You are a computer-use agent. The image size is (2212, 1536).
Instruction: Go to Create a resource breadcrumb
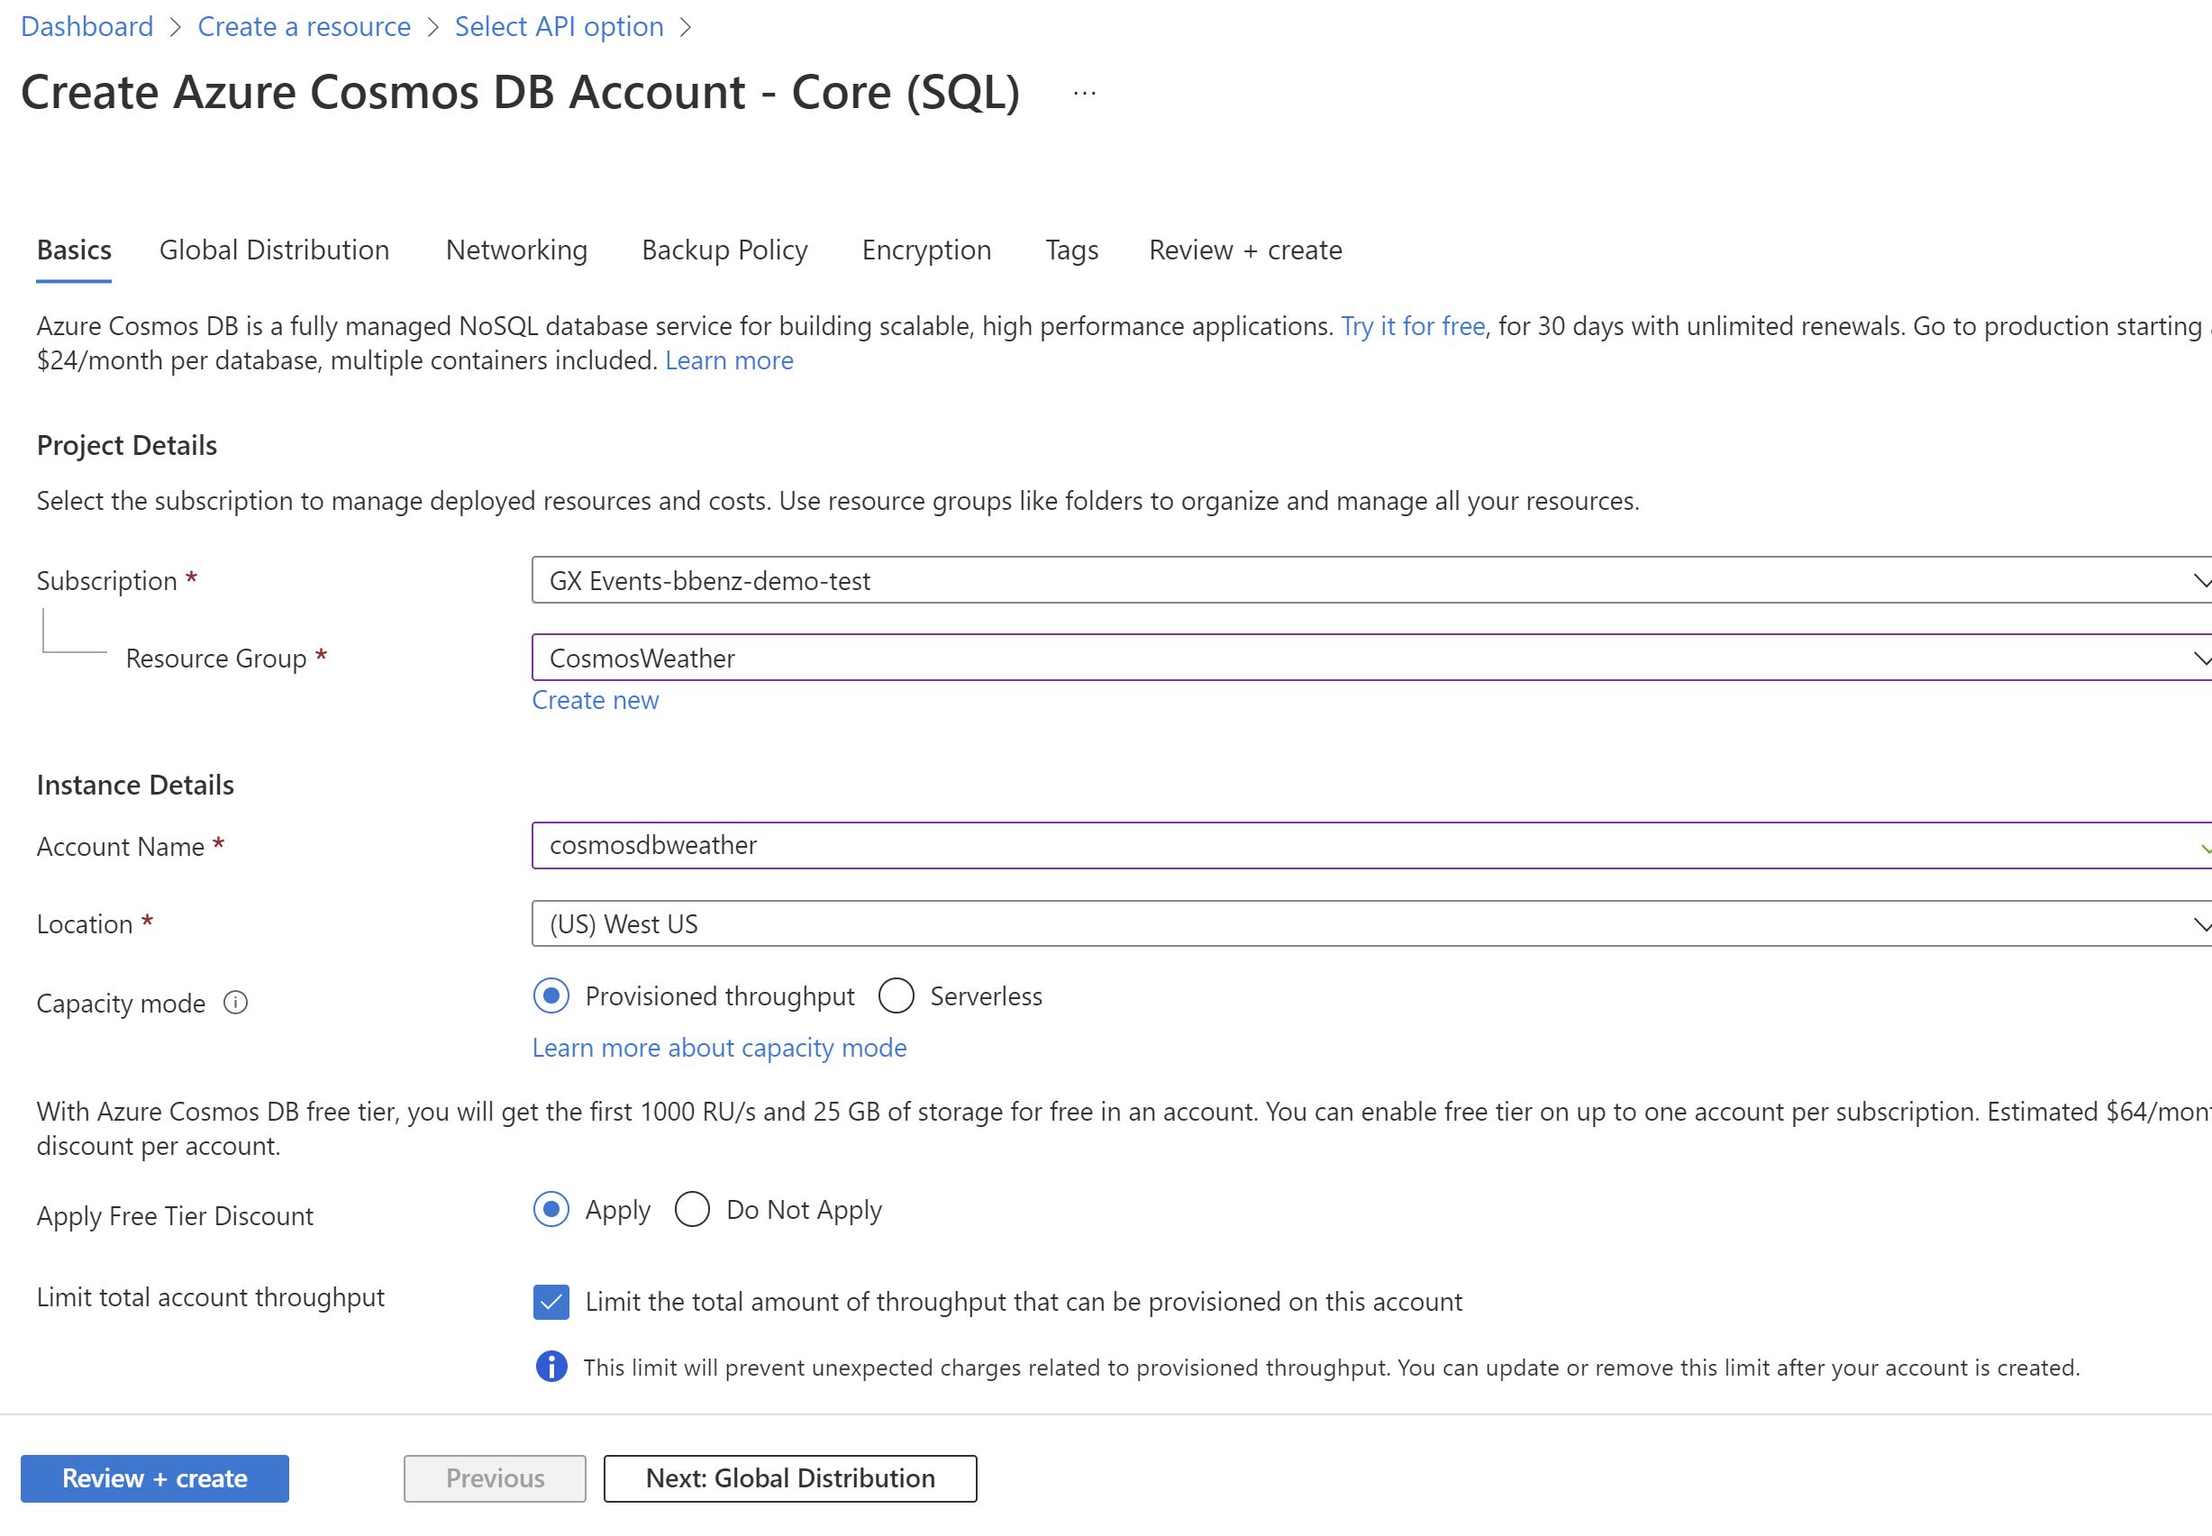click(x=305, y=27)
